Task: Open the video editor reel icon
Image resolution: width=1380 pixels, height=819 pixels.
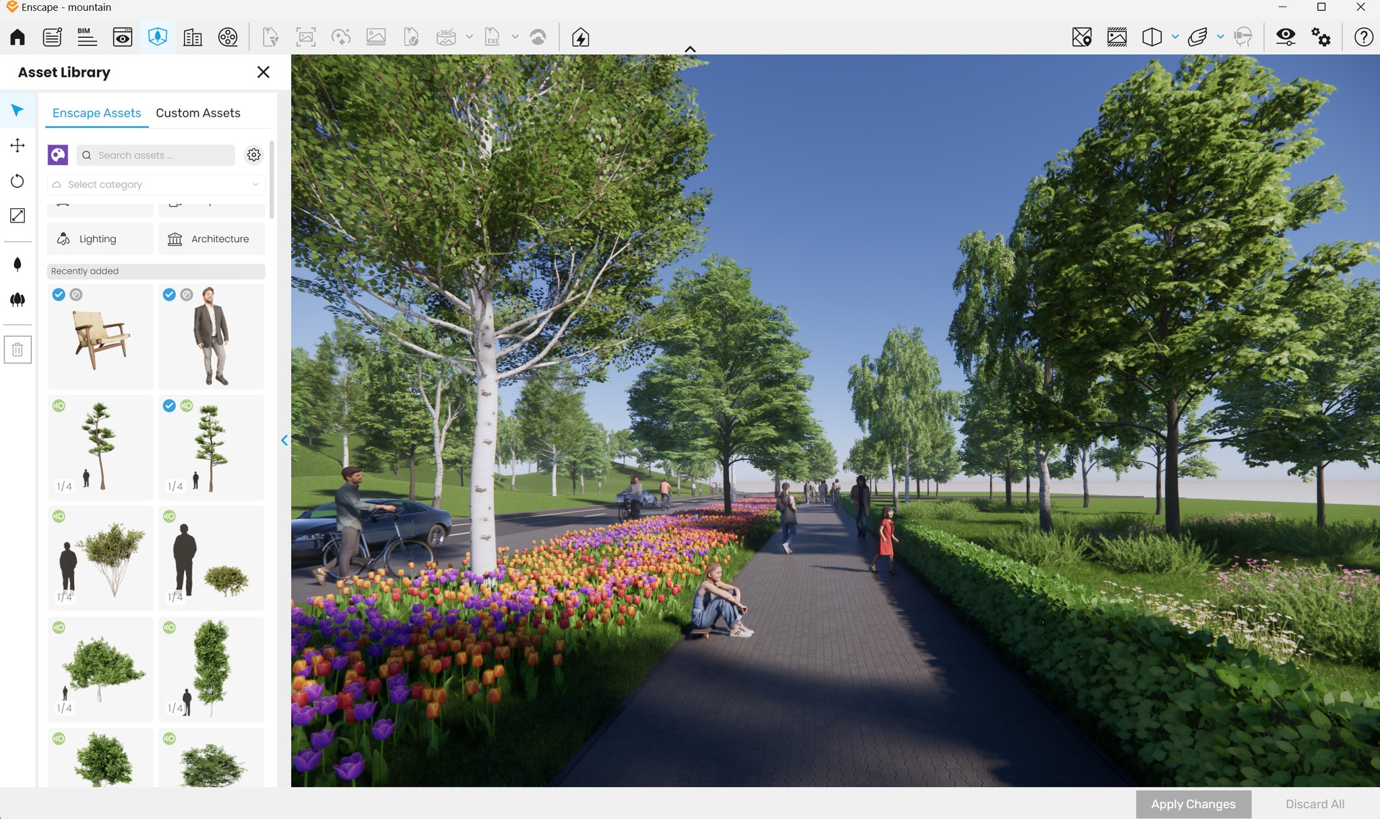Action: click(x=228, y=37)
